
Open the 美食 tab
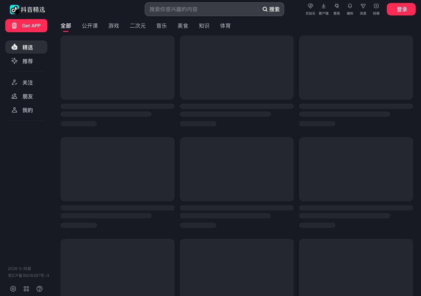click(x=183, y=26)
